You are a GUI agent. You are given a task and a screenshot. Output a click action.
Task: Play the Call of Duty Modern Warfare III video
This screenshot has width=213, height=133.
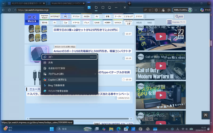click(x=161, y=66)
